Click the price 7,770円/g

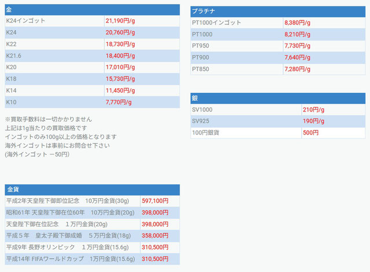tap(119, 102)
